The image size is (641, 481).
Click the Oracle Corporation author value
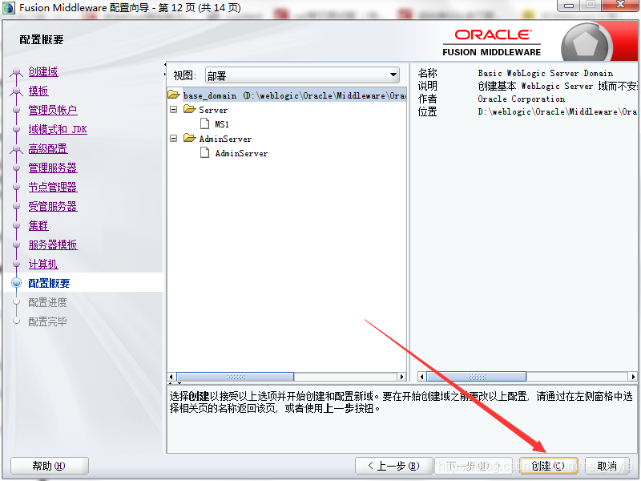(522, 99)
